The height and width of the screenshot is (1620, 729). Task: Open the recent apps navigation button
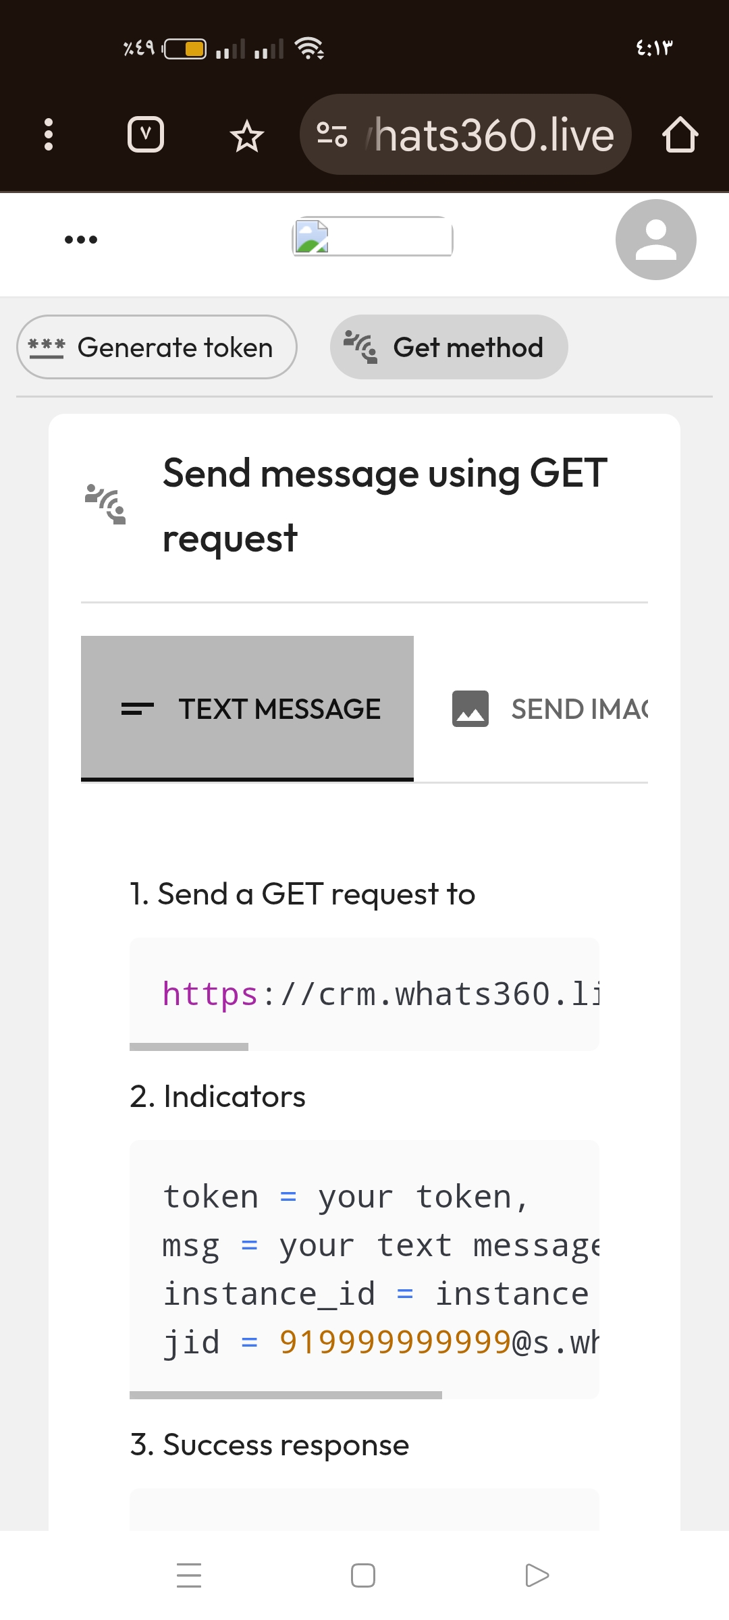537,1575
